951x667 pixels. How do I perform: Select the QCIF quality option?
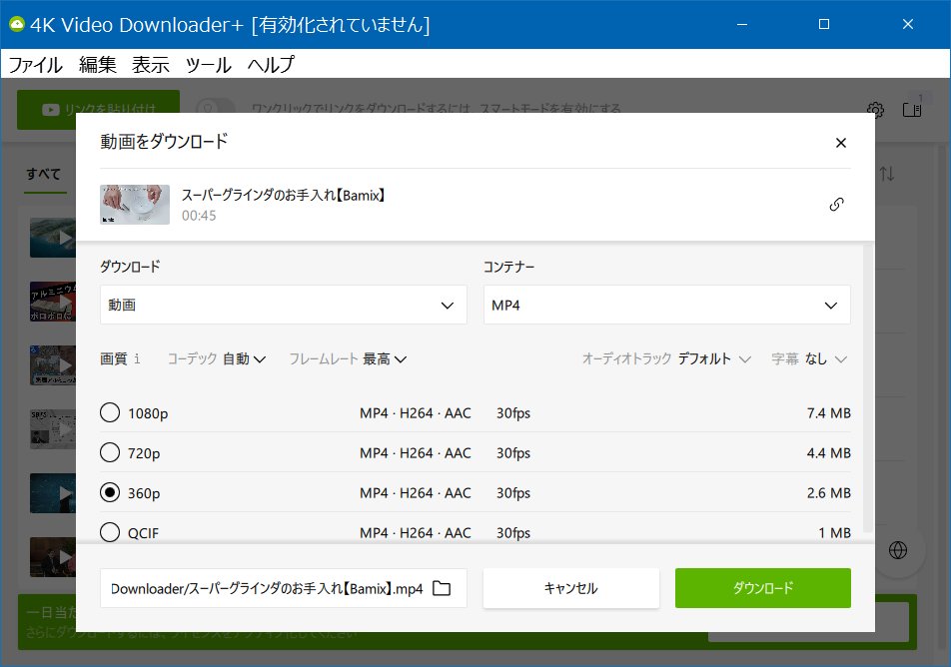[110, 532]
